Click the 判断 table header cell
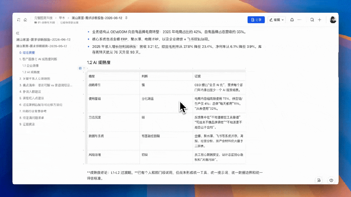The height and width of the screenshot is (197, 351). coord(166,76)
